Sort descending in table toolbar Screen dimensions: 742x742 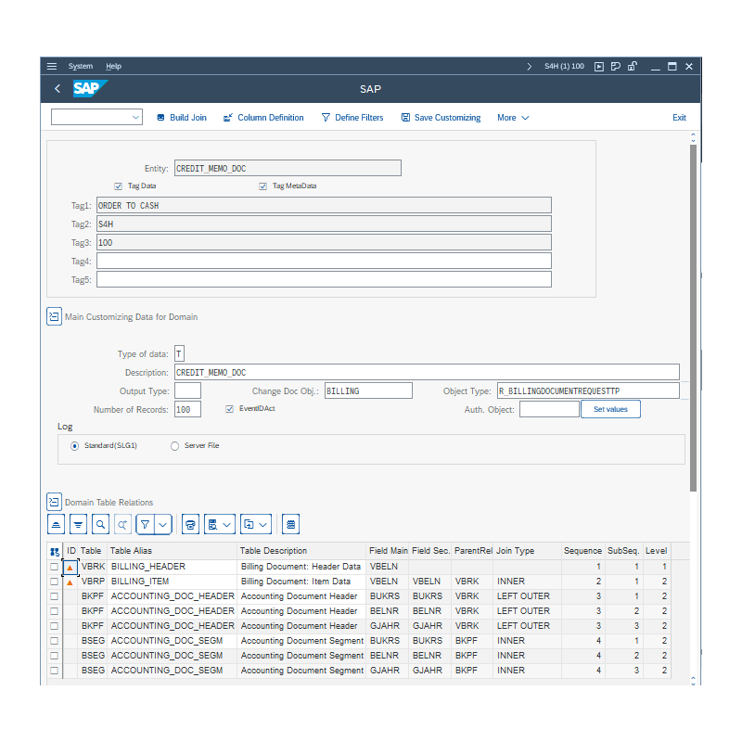pos(78,524)
